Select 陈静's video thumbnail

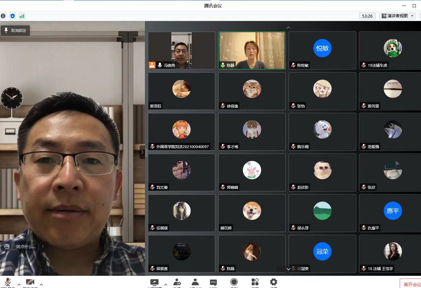[x=252, y=50]
